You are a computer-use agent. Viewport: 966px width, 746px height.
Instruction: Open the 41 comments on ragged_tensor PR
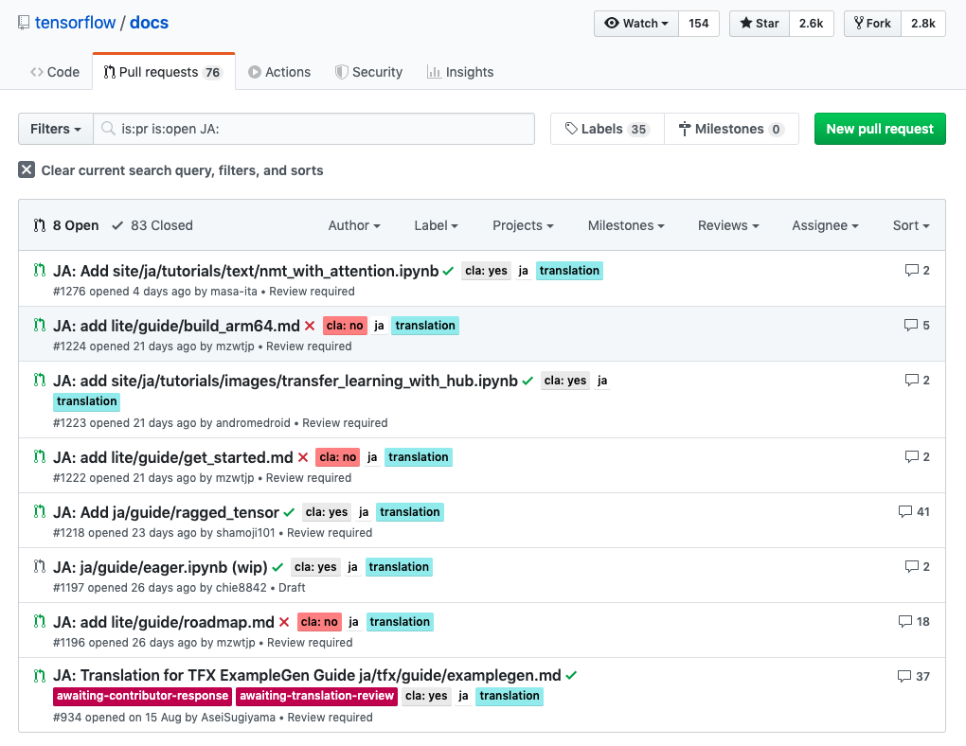tap(914, 511)
